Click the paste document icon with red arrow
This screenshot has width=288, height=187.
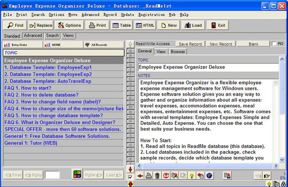point(200,176)
